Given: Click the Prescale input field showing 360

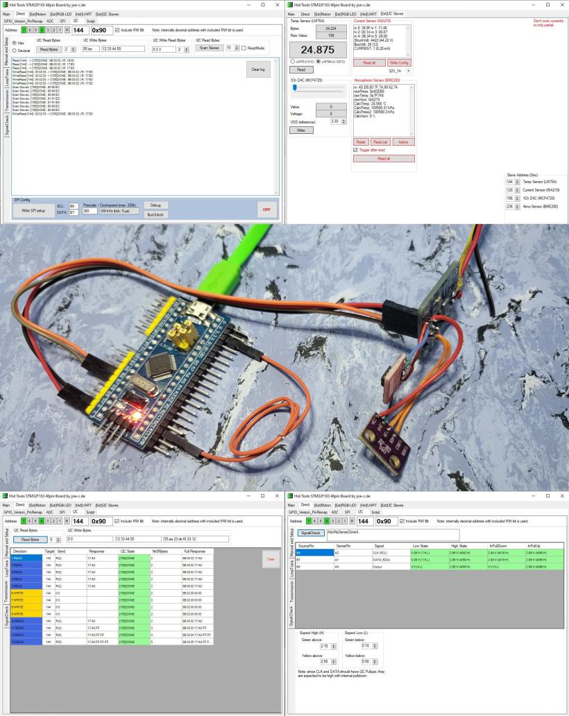Looking at the screenshot, I should coord(90,210).
